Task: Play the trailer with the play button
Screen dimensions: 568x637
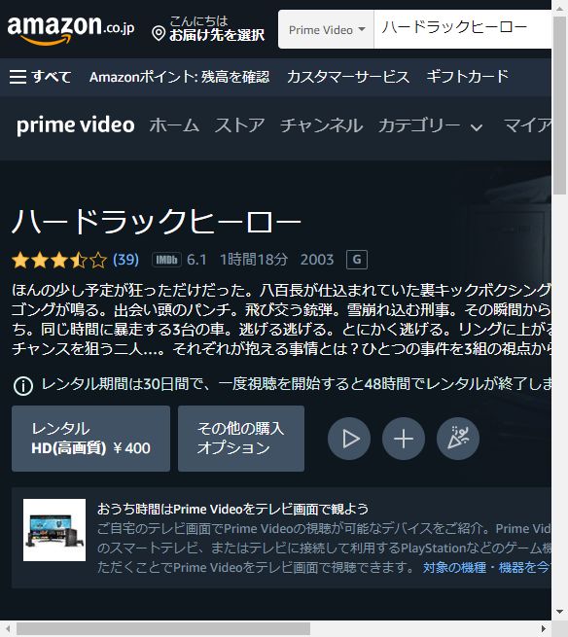Action: pos(349,439)
